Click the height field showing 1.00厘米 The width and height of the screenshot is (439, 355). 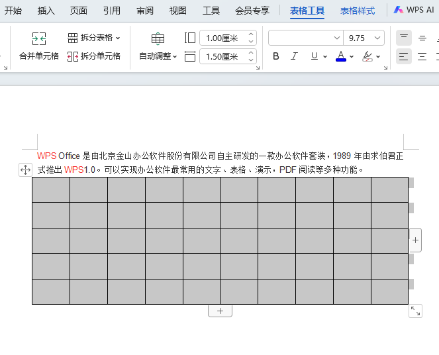click(x=228, y=38)
